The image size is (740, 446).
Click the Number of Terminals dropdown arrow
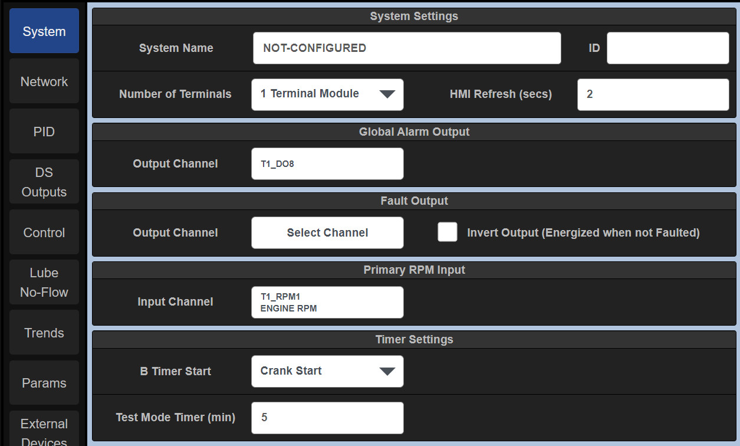click(x=387, y=94)
